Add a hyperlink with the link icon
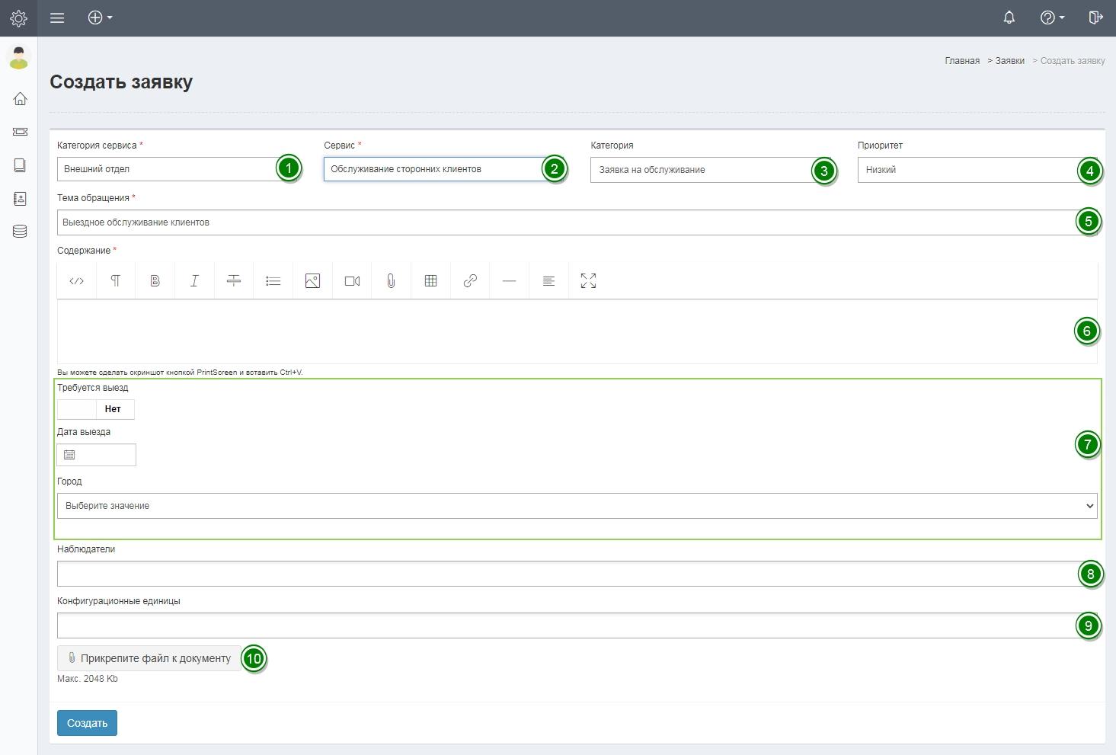The image size is (1116, 755). (470, 281)
